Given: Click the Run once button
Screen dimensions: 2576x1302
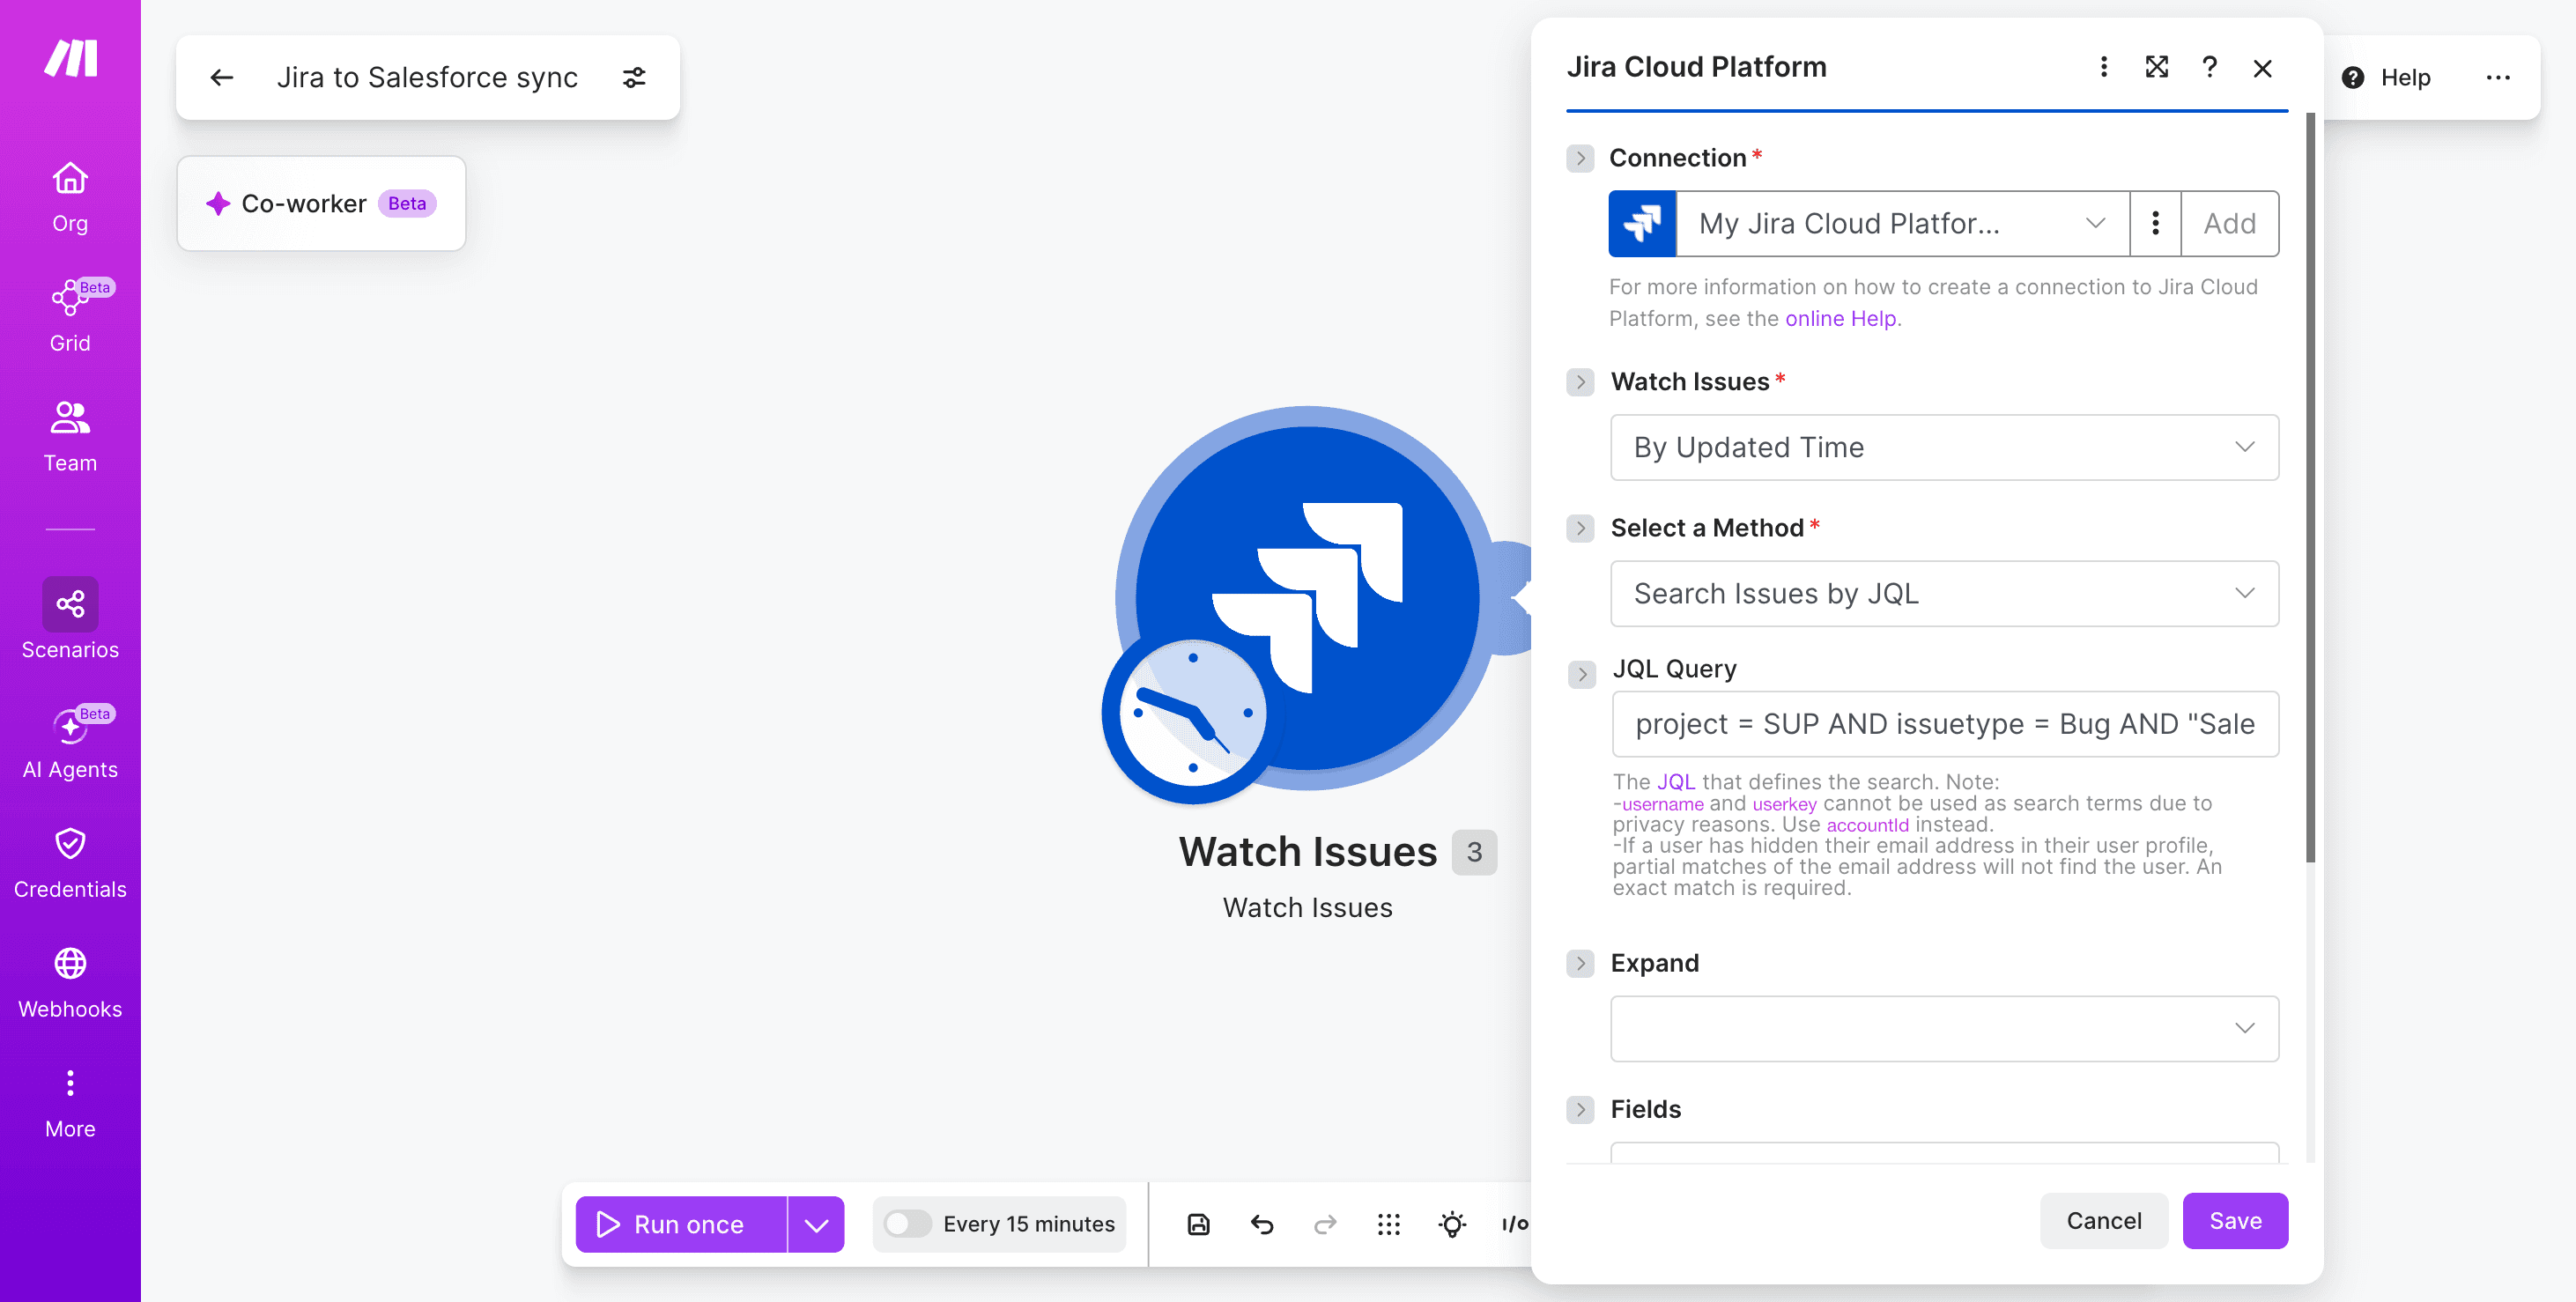Looking at the screenshot, I should 681,1224.
